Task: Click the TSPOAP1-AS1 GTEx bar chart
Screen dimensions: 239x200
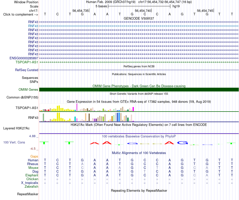Action: pos(87,108)
